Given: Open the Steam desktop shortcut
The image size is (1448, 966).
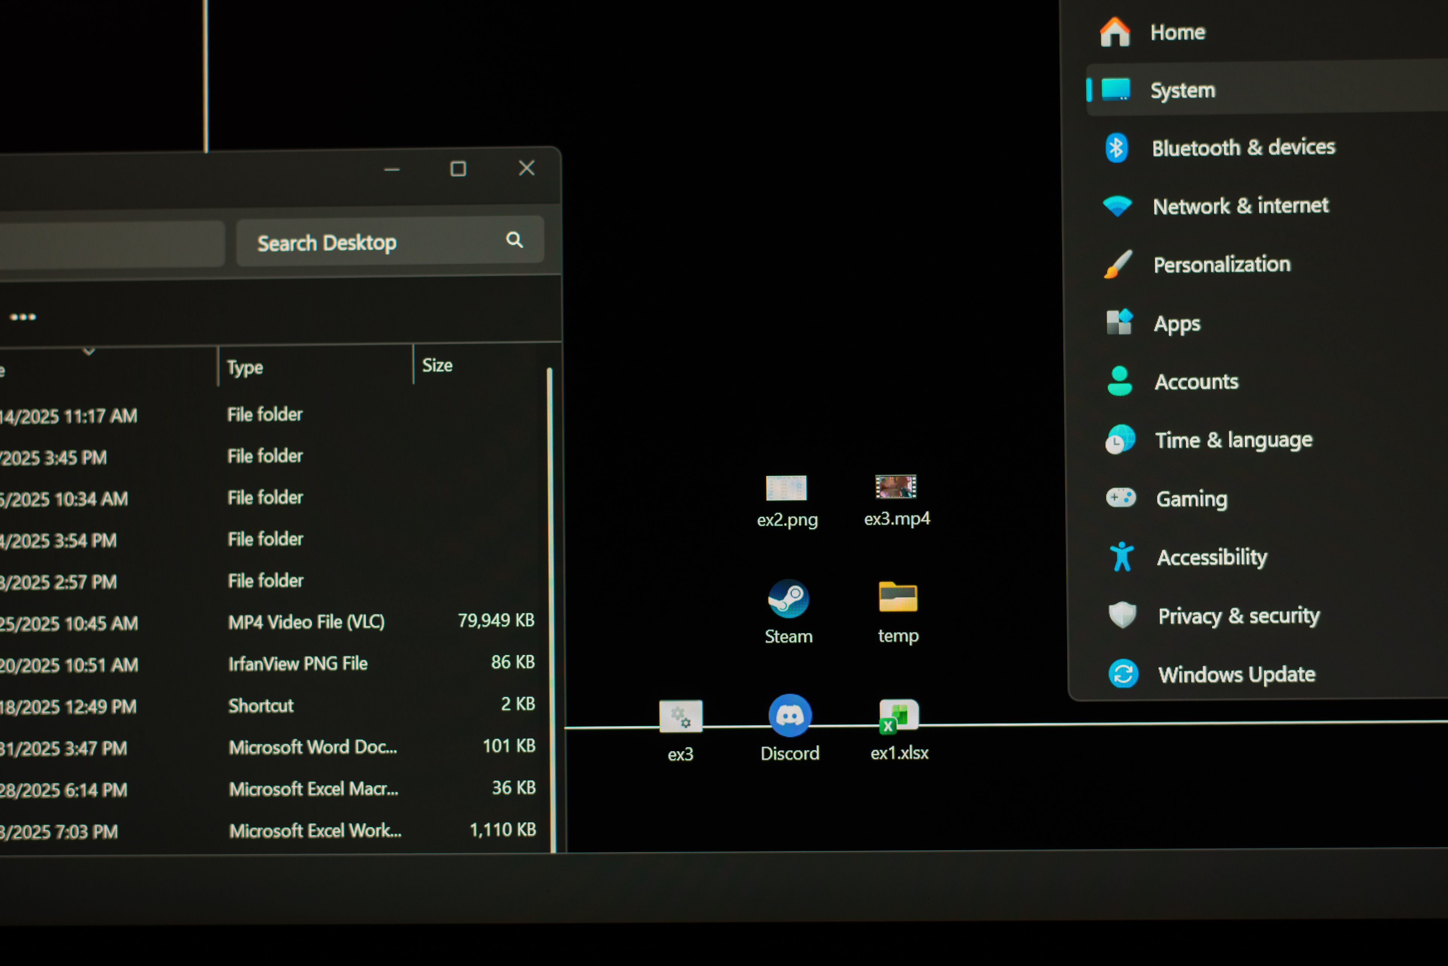Looking at the screenshot, I should point(788,599).
